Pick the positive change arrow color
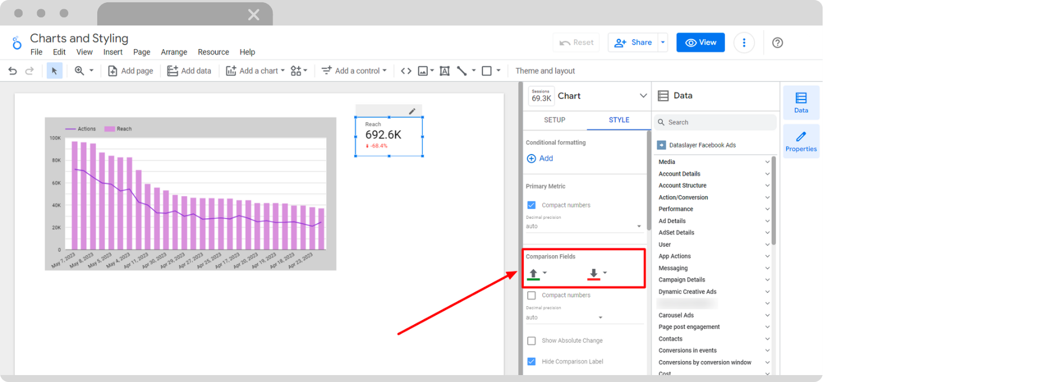This screenshot has width=1042, height=382. pyautogui.click(x=537, y=273)
